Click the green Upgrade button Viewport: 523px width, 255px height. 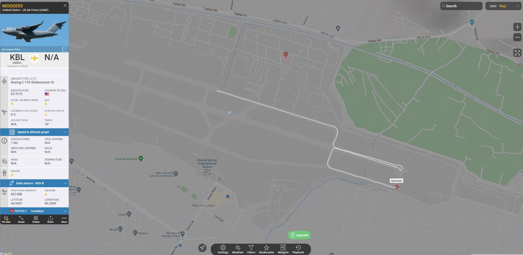point(299,235)
